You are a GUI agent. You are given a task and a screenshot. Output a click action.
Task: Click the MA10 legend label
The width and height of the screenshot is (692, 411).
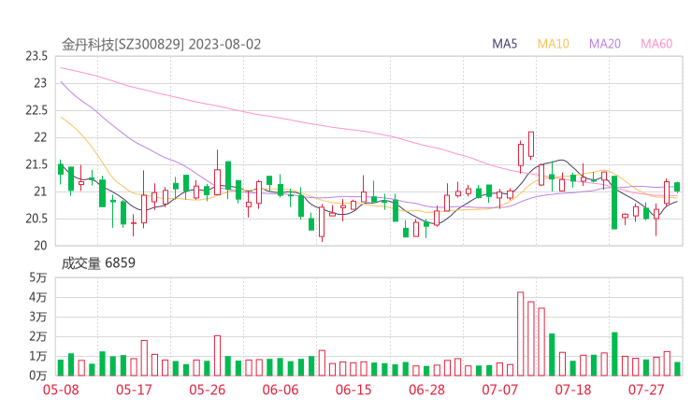tap(553, 44)
